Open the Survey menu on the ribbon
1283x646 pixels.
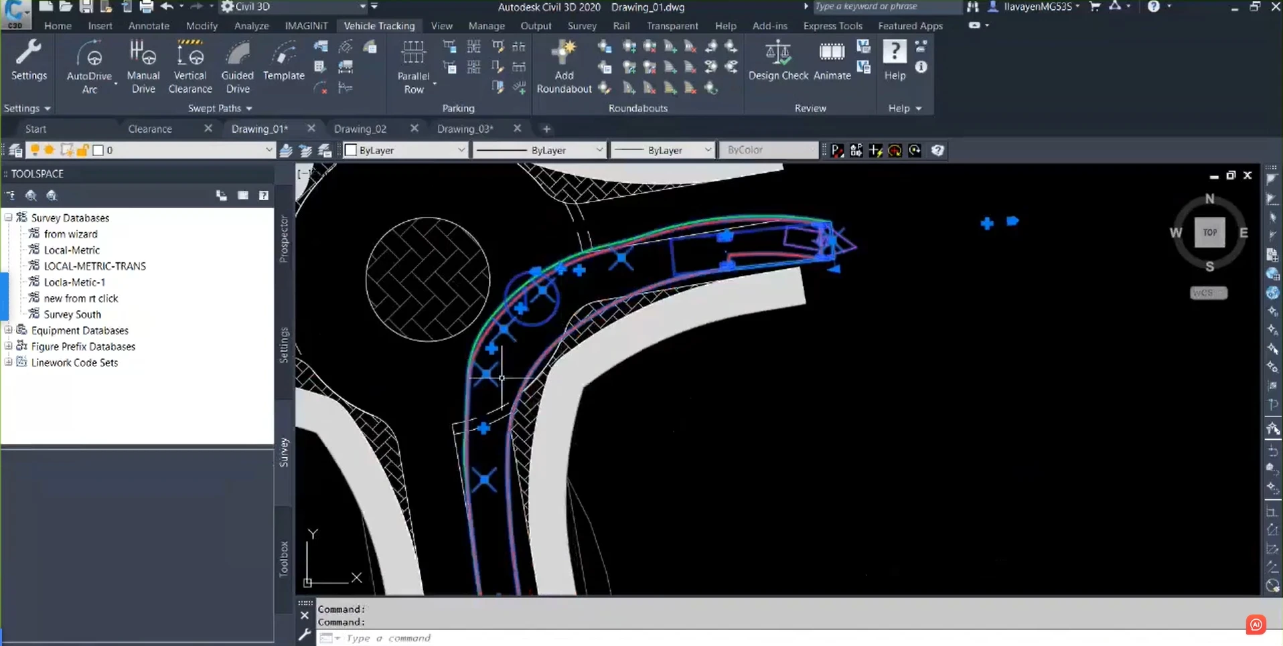[581, 25]
